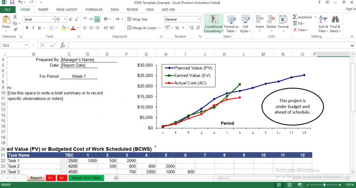Click Merge & Center
The image size is (356, 188).
click(142, 28)
